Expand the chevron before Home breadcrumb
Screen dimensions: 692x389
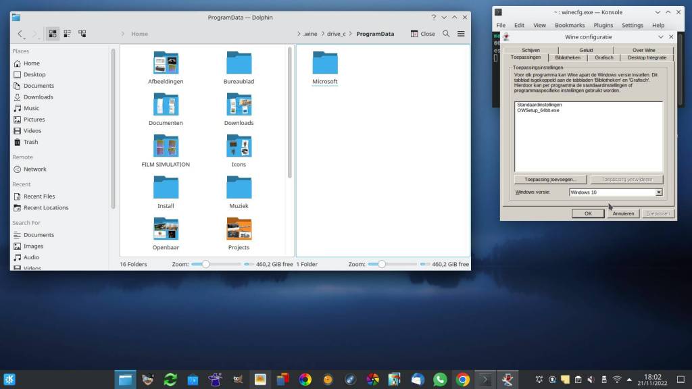point(123,34)
